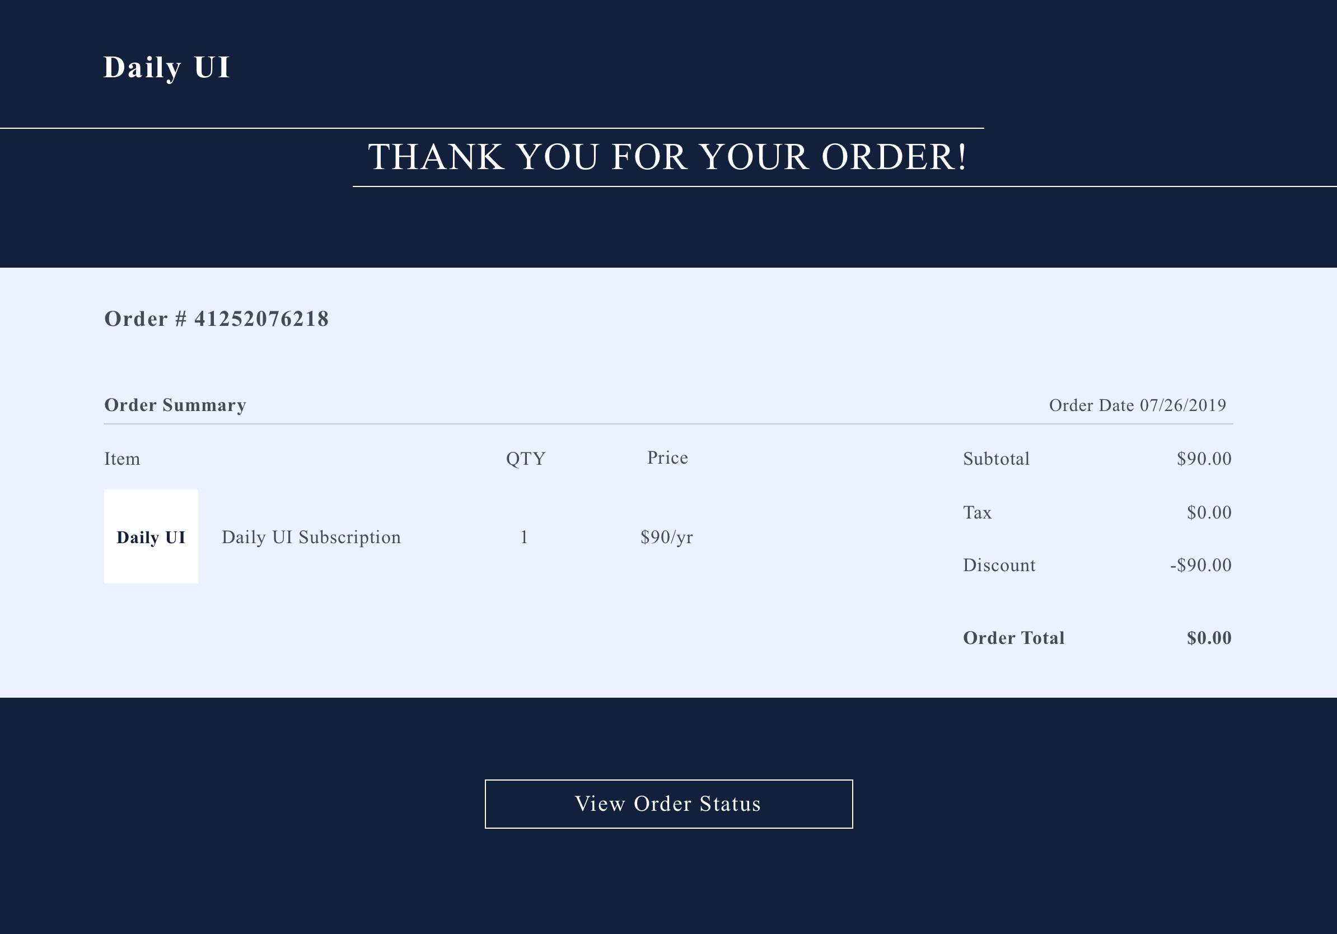1337x934 pixels.
Task: Click the Subtotal amount $90.00
Action: click(1204, 459)
